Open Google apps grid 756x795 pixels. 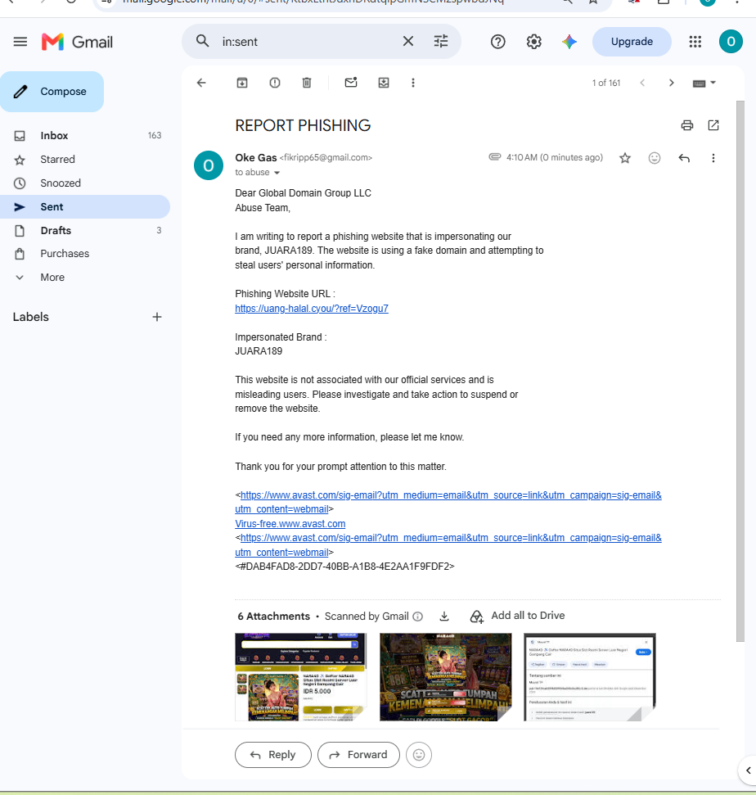(x=695, y=42)
